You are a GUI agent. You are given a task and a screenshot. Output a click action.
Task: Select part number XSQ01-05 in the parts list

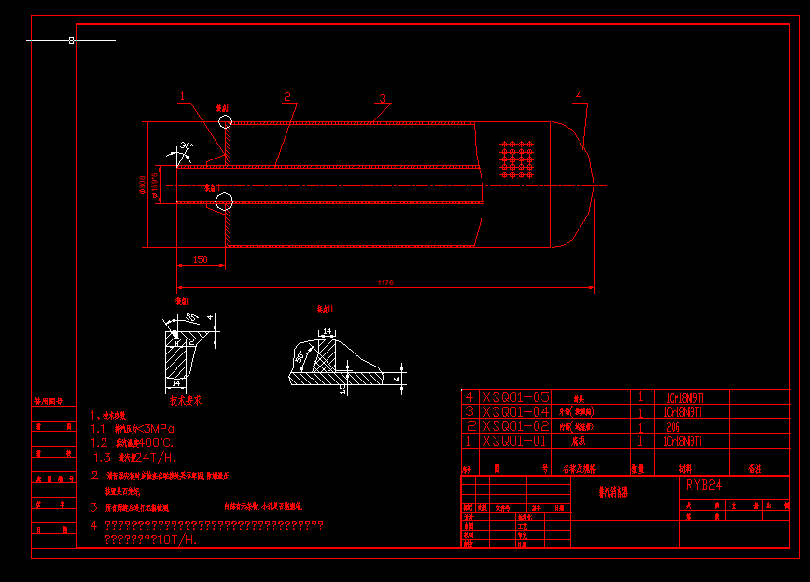coord(513,395)
